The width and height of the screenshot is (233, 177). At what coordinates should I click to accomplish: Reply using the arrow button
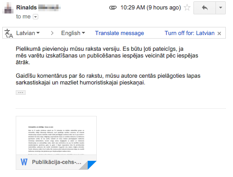pos(205,8)
